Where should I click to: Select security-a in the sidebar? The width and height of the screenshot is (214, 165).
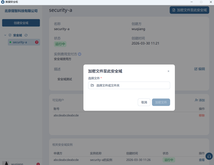click(20, 42)
